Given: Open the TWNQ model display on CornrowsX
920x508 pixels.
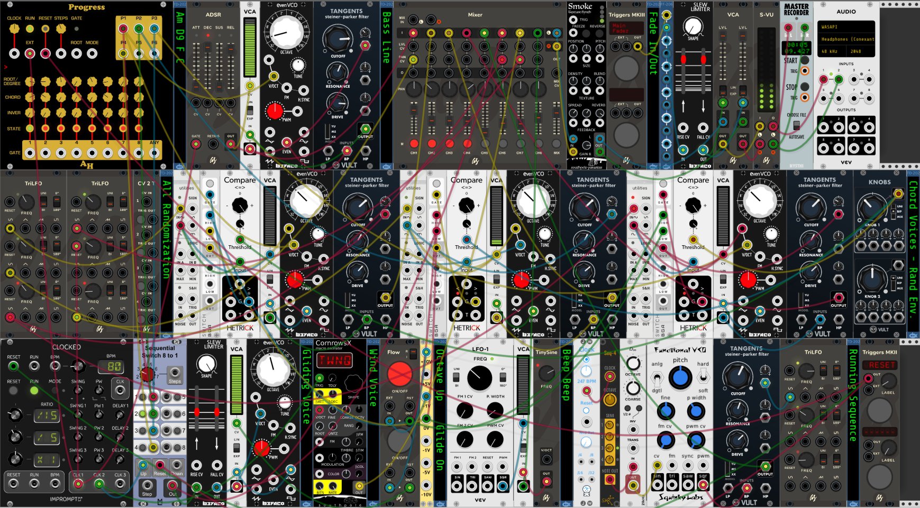Looking at the screenshot, I should 335,361.
